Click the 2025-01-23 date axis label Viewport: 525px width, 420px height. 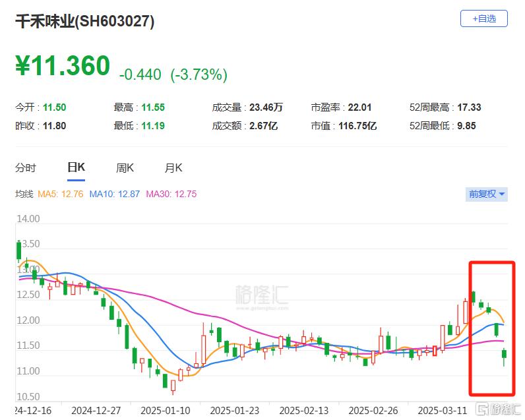point(235,411)
